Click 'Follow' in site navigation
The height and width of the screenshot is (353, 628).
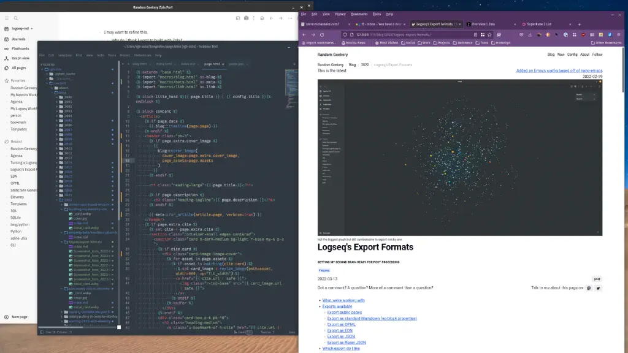click(597, 55)
